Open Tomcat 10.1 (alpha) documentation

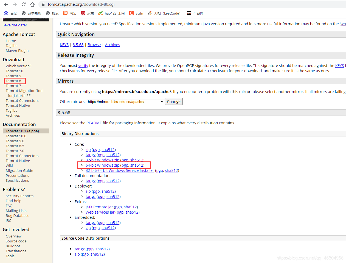pyautogui.click(x=22, y=131)
